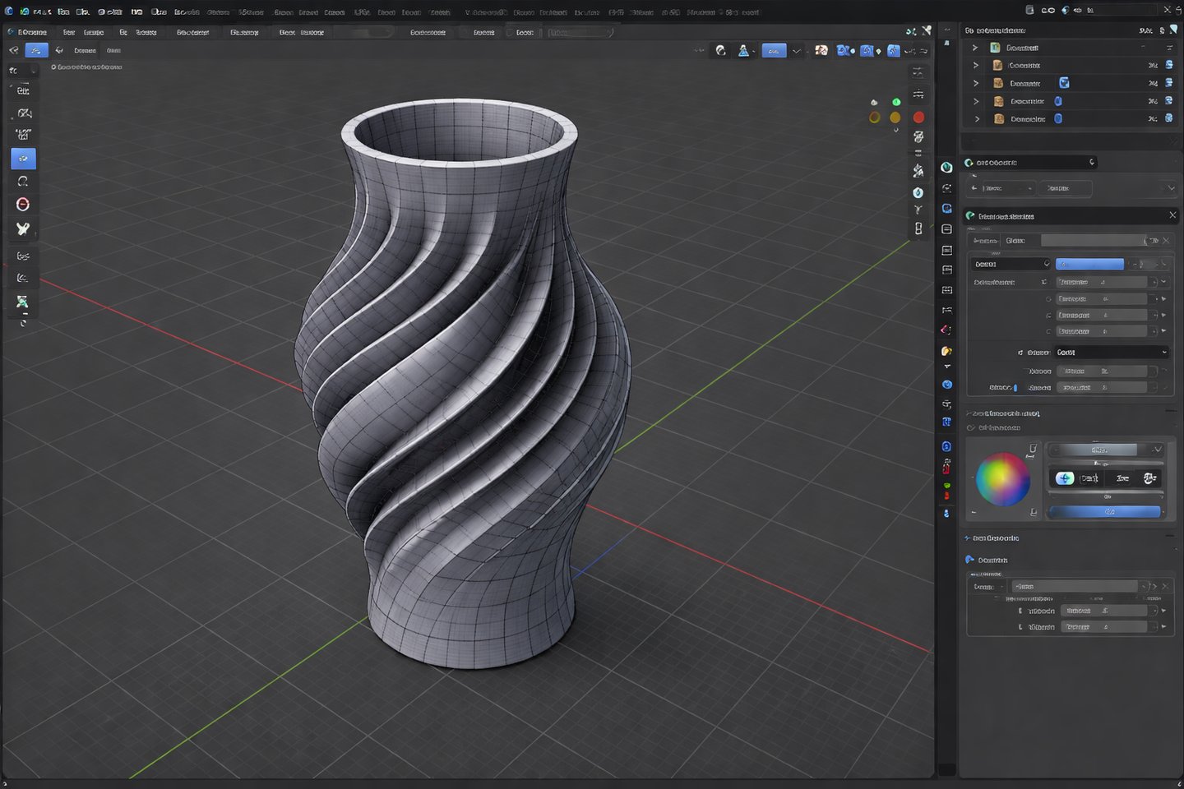This screenshot has width=1184, height=789.
Task: Remove modifier using the panel's X button
Action: point(1172,215)
